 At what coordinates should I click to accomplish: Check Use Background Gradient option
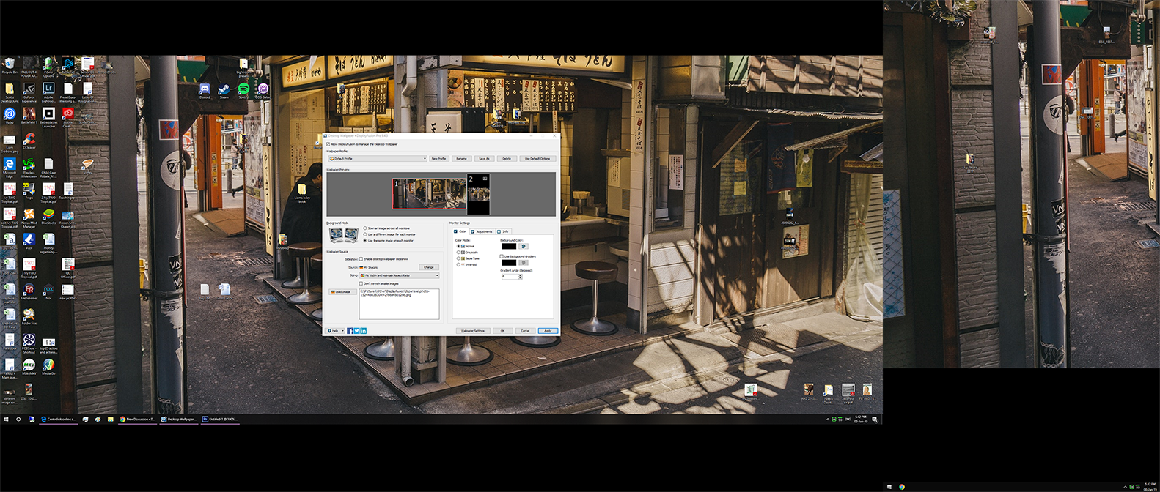tap(502, 256)
